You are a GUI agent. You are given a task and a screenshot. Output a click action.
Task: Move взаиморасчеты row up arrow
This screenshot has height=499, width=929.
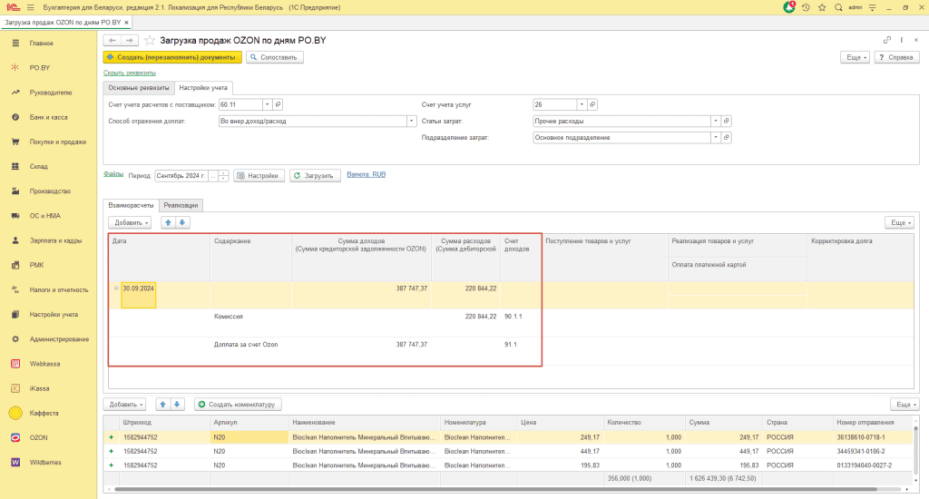point(168,222)
